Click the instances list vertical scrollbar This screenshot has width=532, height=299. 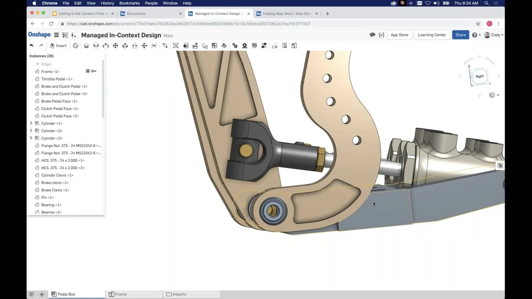point(103,89)
